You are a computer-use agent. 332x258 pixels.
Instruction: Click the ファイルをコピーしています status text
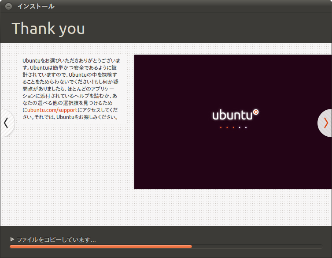pyautogui.click(x=56, y=239)
